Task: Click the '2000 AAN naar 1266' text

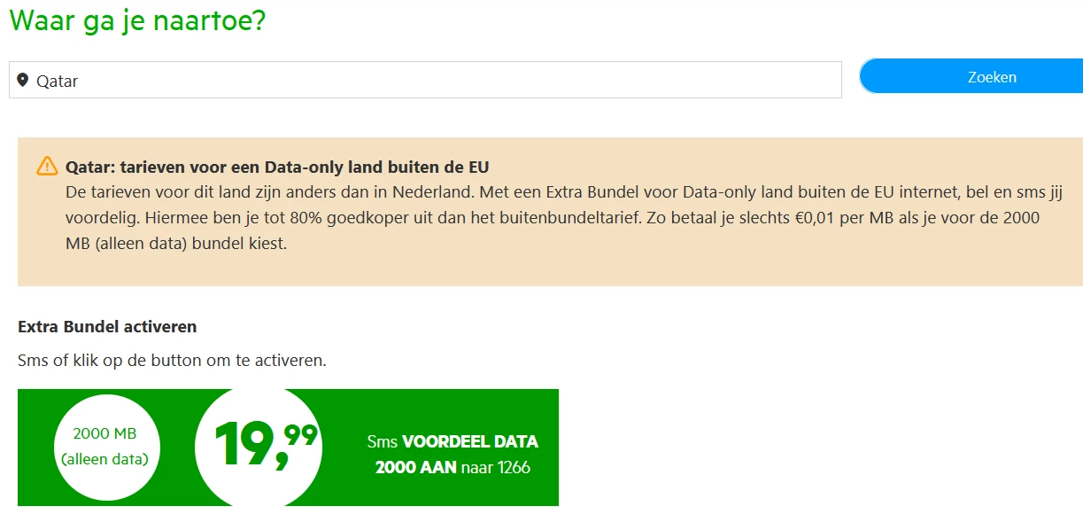Action: tap(453, 467)
